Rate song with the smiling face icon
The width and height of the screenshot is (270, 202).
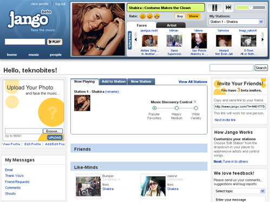tap(150, 16)
